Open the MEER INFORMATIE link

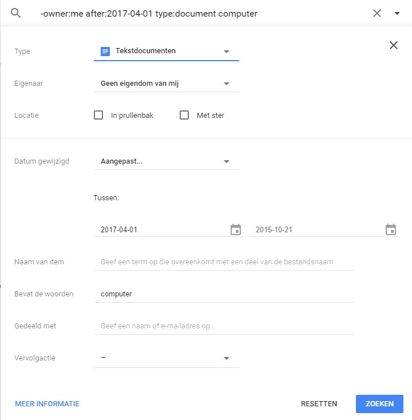pos(47,404)
